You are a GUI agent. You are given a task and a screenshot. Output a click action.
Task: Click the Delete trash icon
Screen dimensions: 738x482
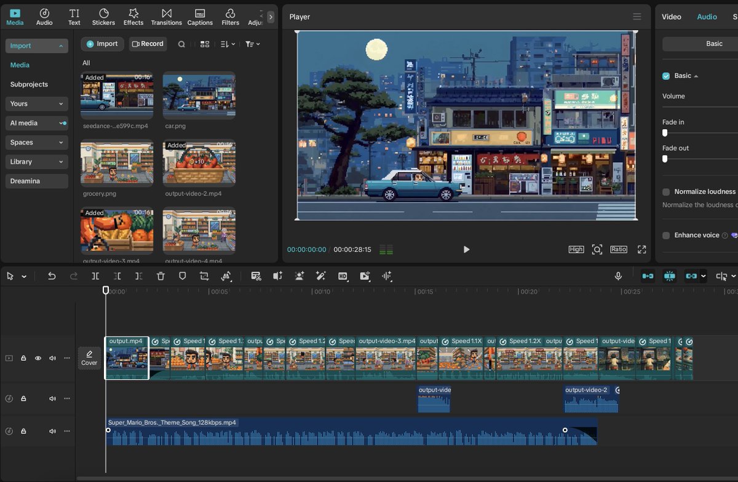pyautogui.click(x=161, y=277)
